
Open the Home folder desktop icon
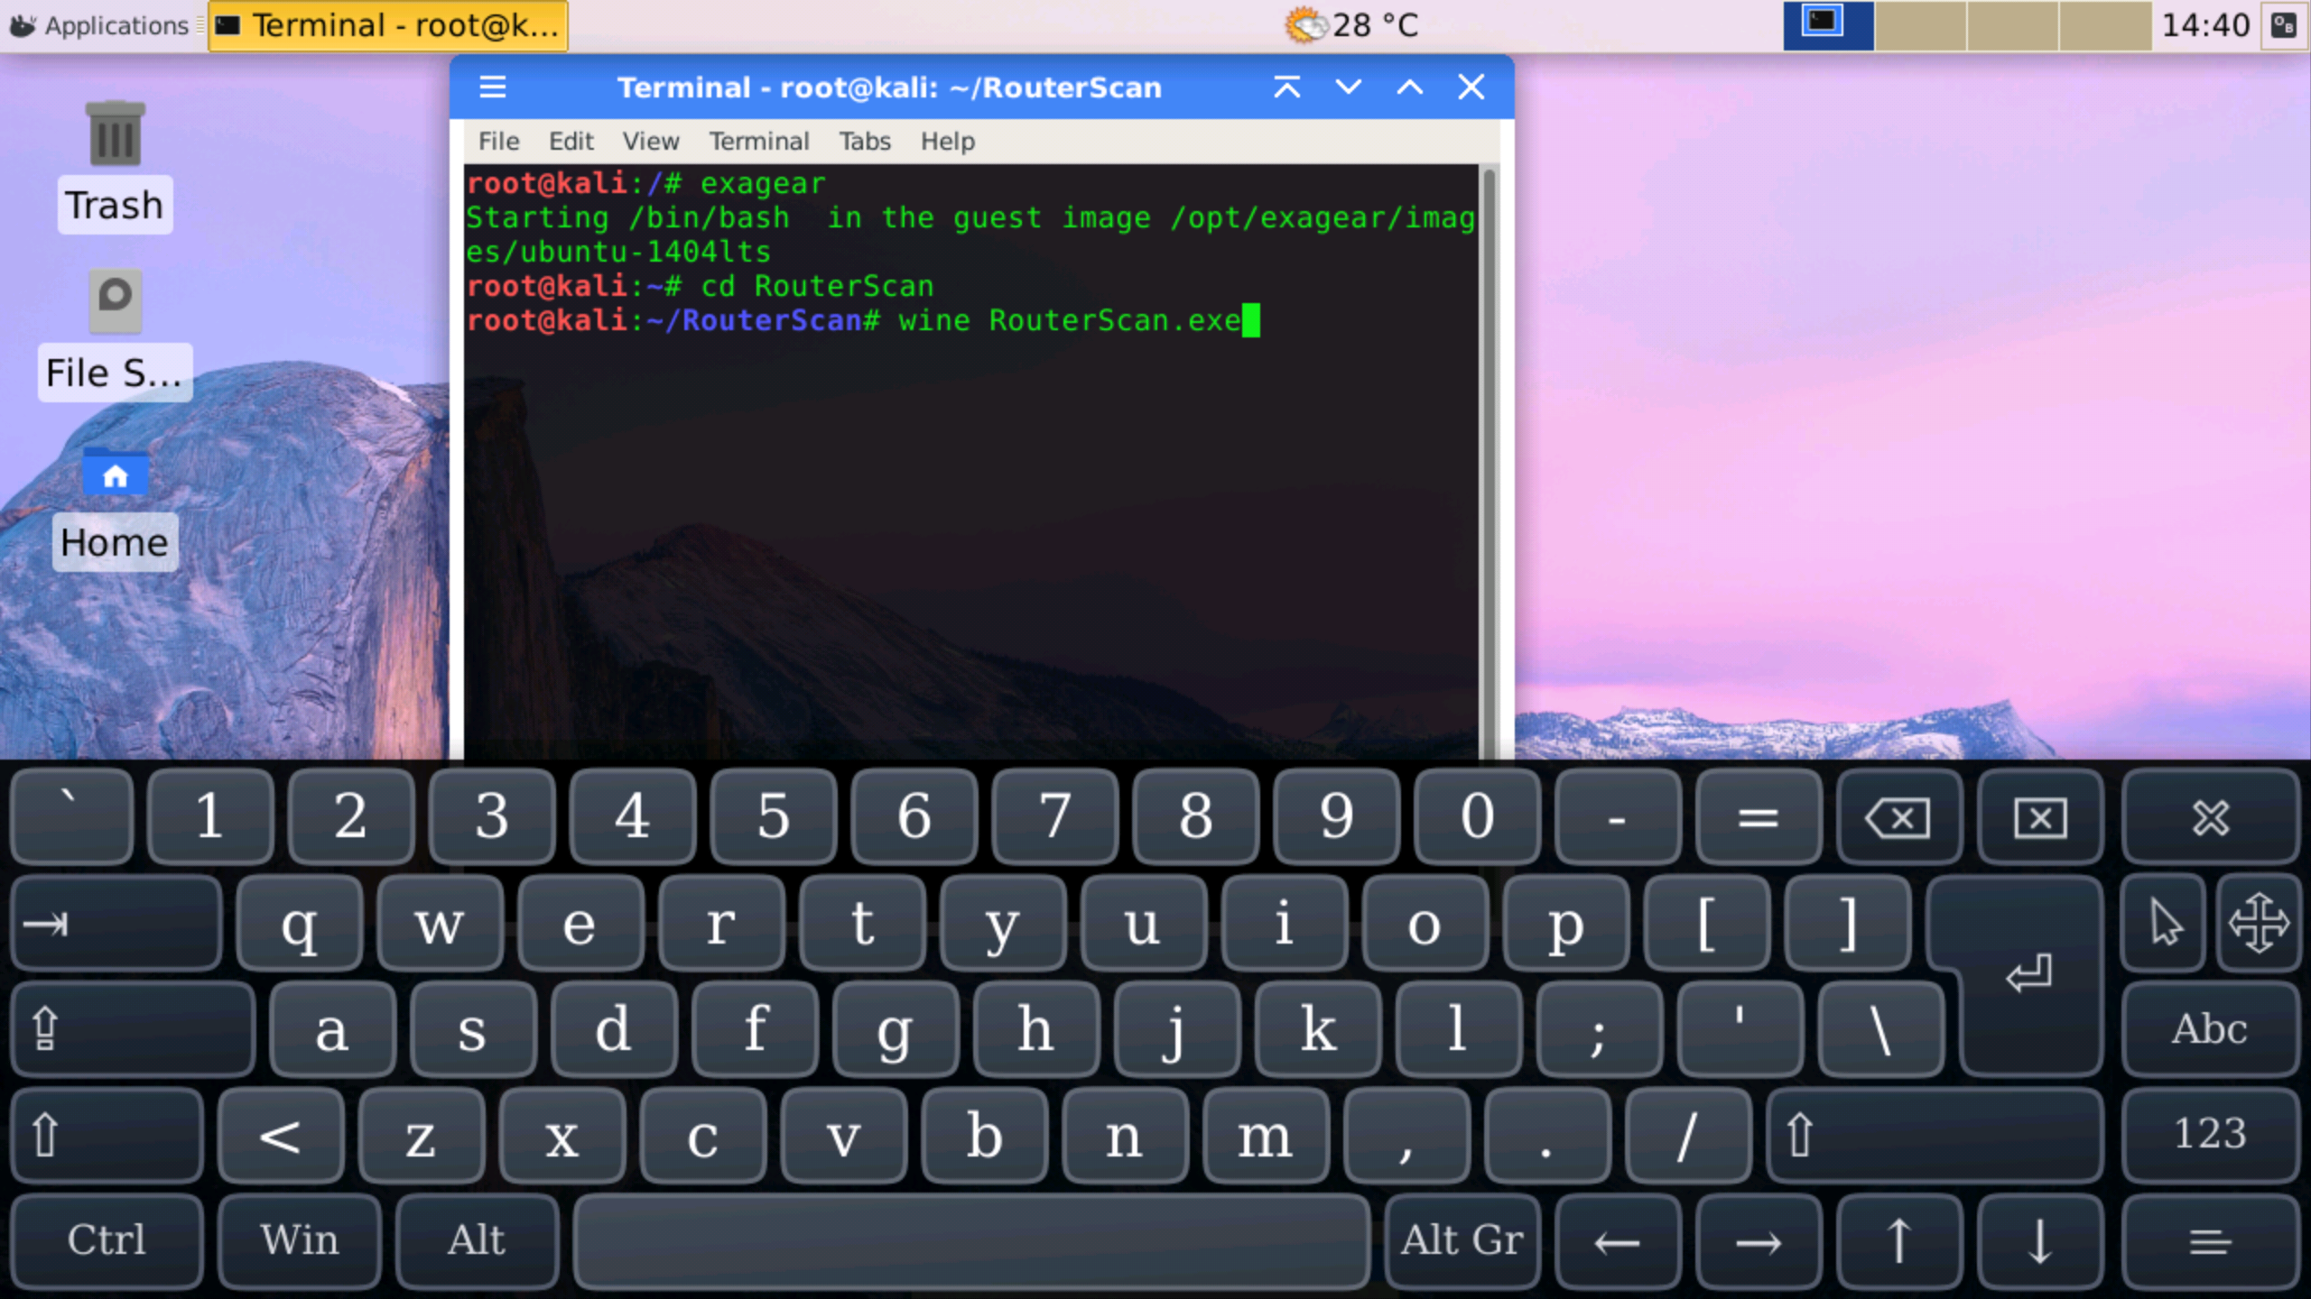click(115, 473)
